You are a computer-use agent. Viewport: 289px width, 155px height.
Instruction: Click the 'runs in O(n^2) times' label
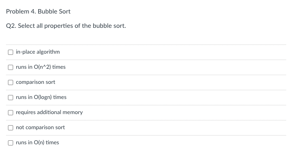click(x=41, y=67)
